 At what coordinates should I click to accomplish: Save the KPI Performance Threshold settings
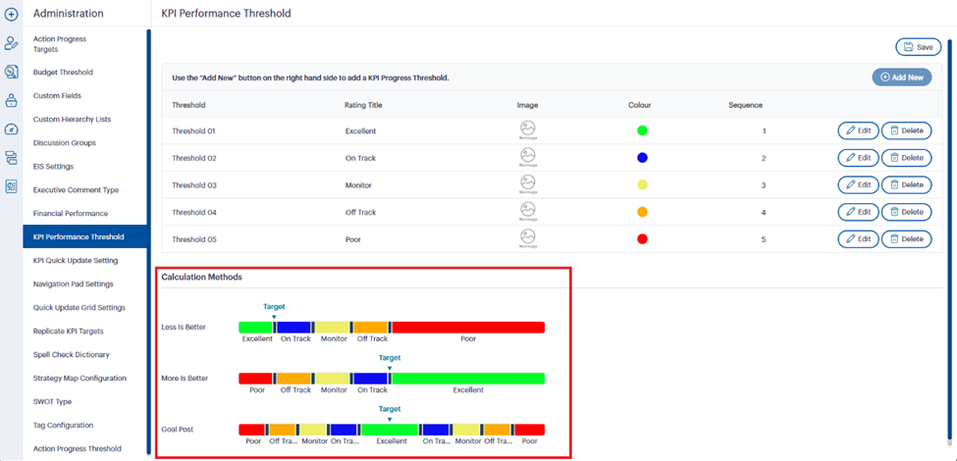919,47
